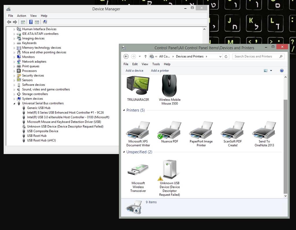296x230 pixels.
Task: Click the show/hide console tree toolbar icon
Action: coord(23,22)
